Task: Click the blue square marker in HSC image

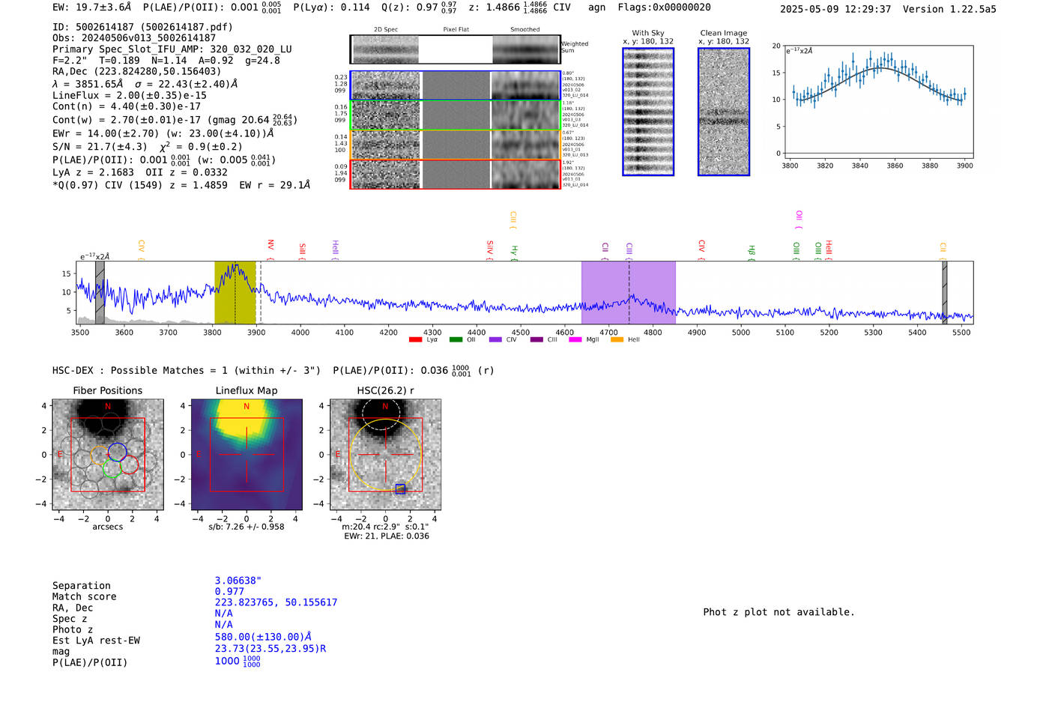Action: (x=400, y=489)
